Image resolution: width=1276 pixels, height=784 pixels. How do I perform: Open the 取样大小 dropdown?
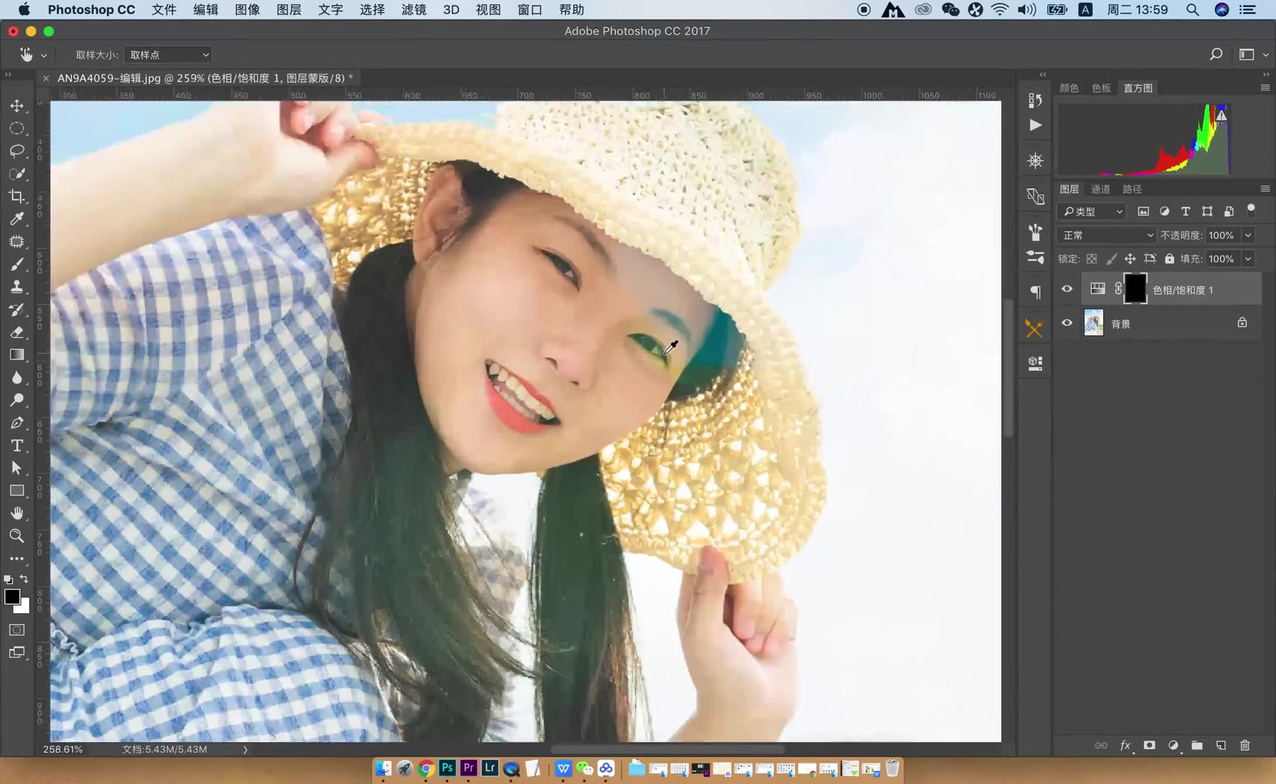tap(167, 54)
